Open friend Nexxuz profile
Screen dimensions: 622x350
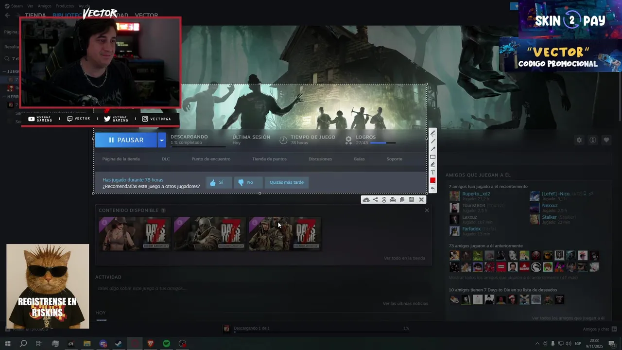pyautogui.click(x=550, y=206)
